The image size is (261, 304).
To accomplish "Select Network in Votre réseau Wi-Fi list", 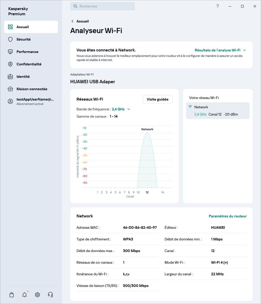I will 218,111.
